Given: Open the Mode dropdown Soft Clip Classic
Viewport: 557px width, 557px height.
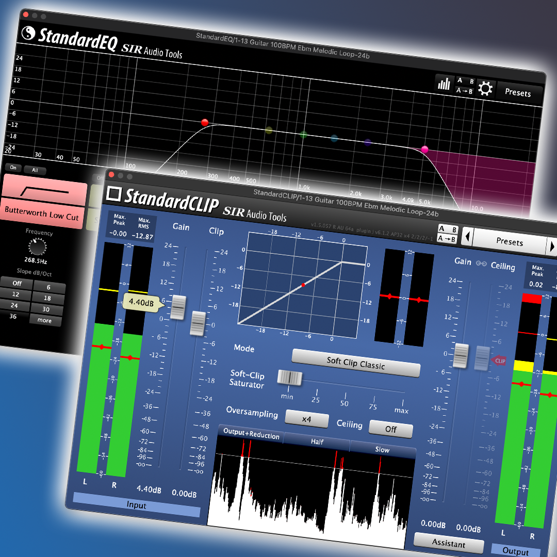Looking at the screenshot, I should (x=355, y=363).
